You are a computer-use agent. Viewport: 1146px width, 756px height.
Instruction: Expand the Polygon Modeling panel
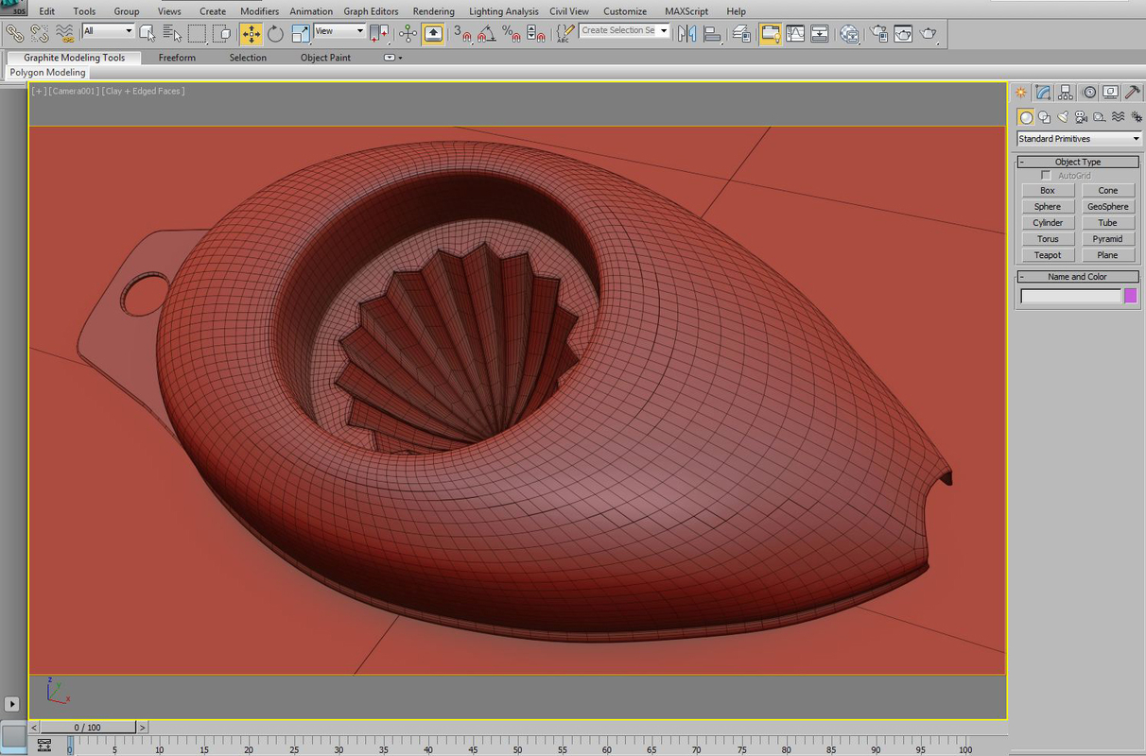pyautogui.click(x=47, y=72)
